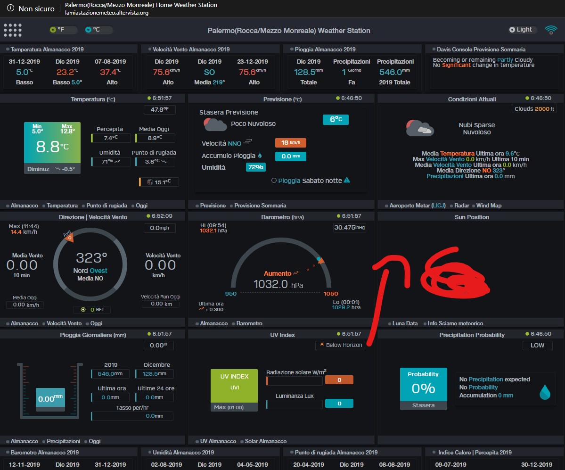
Task: Click the site info icon beside Non sicuro
Action: tap(10, 8)
